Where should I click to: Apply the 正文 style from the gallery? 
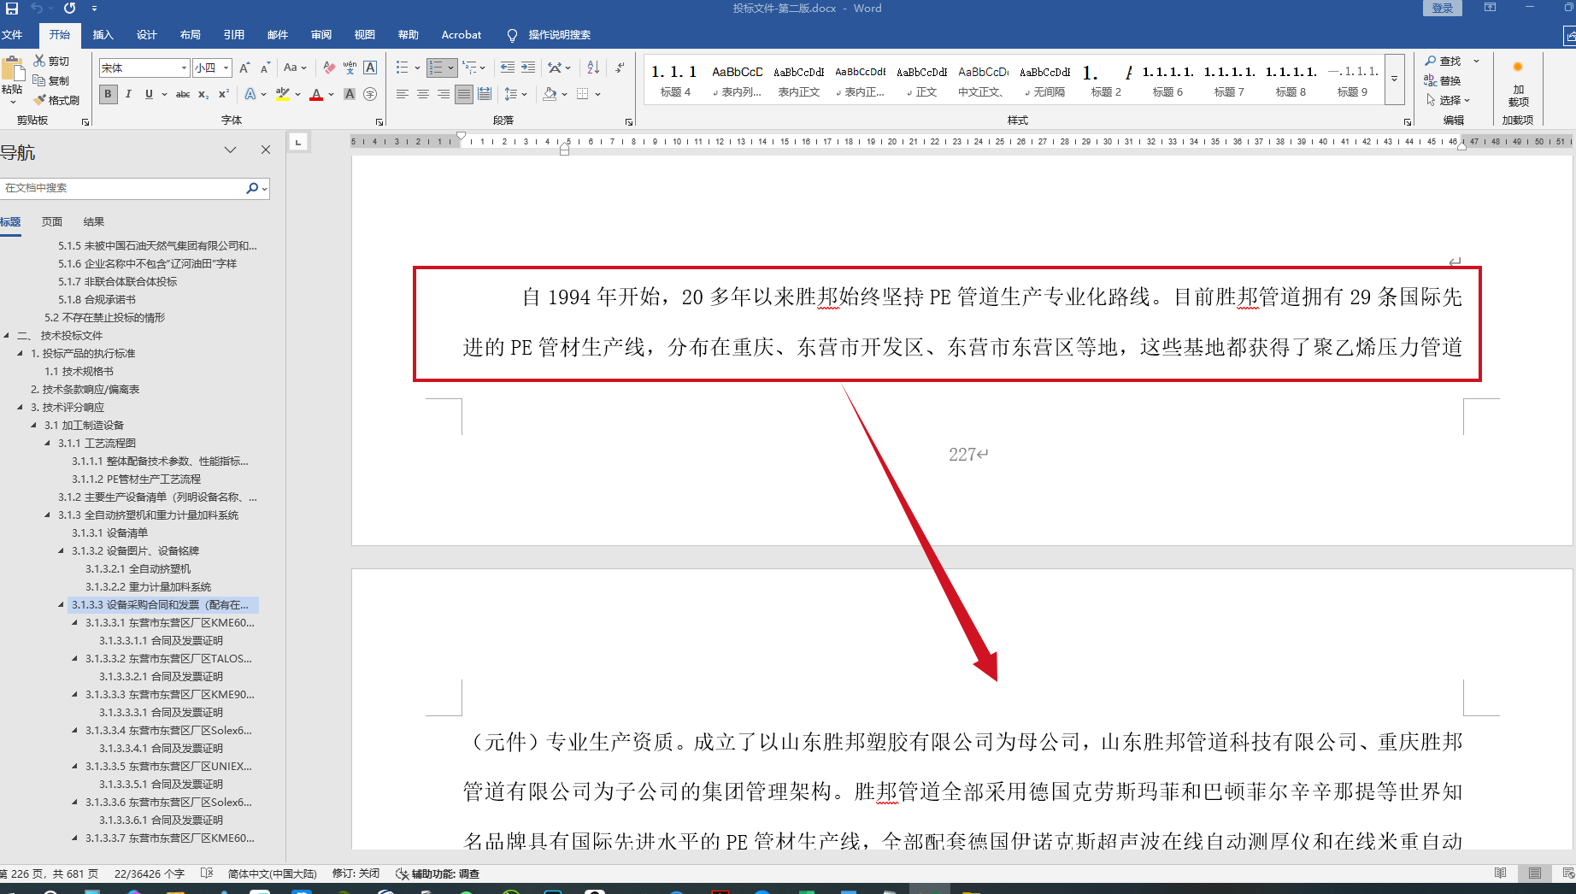click(x=921, y=80)
